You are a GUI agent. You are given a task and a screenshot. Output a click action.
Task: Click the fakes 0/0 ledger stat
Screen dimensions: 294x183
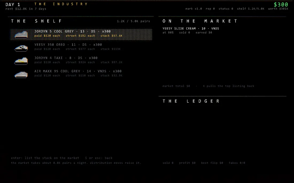[x=237, y=163]
